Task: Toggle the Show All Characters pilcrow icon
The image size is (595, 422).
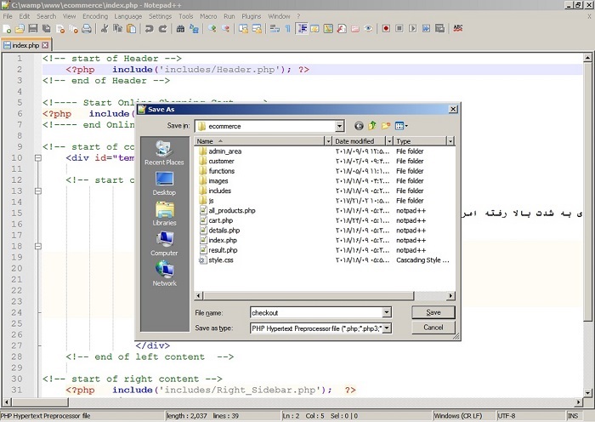Action: pos(287,28)
